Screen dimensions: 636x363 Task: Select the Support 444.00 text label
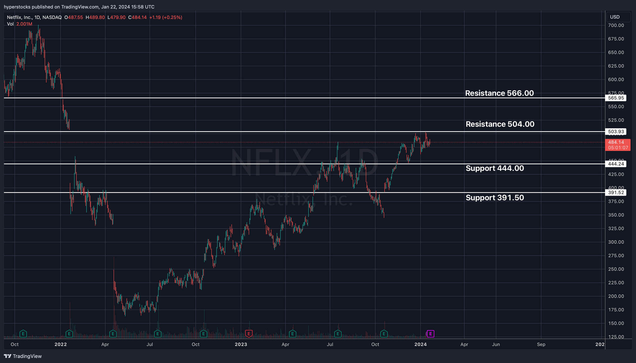tap(495, 168)
